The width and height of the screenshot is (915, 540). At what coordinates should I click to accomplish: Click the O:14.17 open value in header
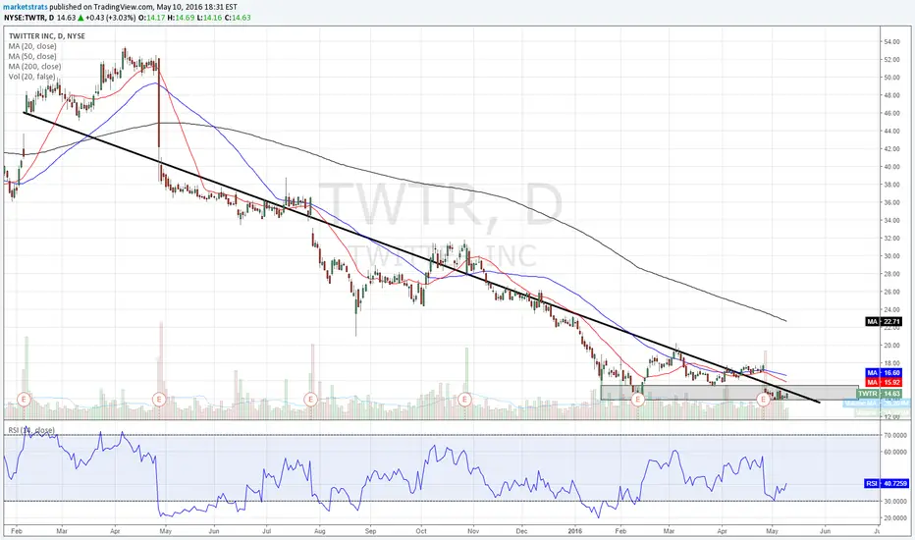[x=152, y=18]
